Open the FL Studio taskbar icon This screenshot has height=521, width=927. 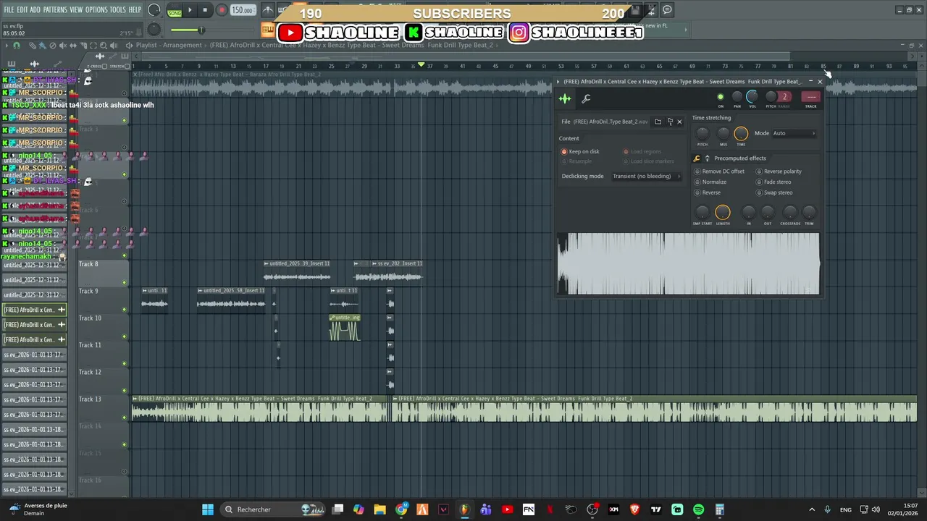click(464, 509)
